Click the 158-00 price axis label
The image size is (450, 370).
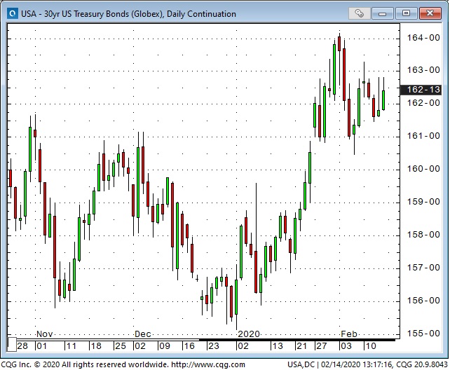[x=423, y=235]
